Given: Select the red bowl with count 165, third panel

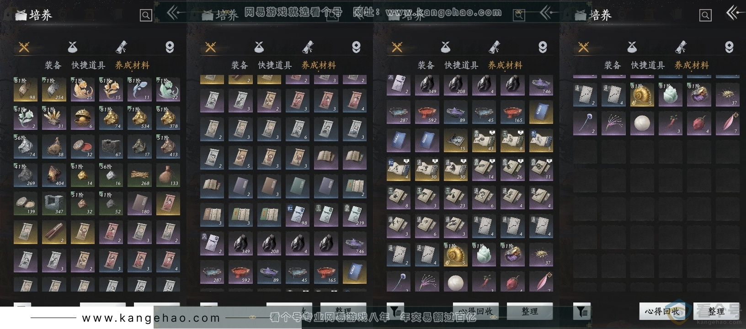Looking at the screenshot, I should 513,112.
